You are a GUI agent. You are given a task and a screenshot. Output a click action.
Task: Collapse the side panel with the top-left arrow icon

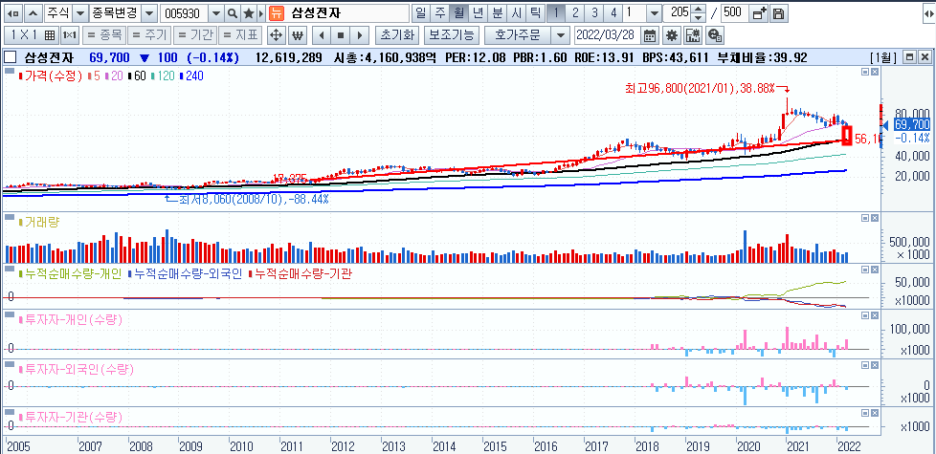pos(13,13)
